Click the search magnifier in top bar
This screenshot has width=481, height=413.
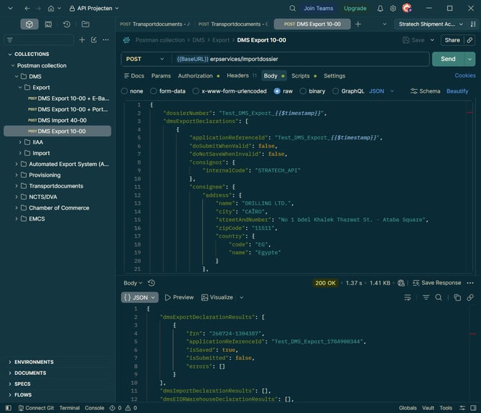[292, 9]
